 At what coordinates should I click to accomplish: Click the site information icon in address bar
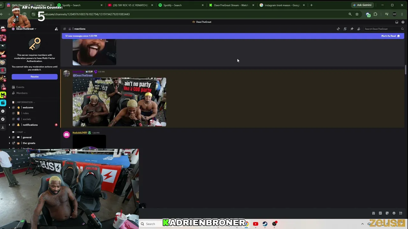33,14
